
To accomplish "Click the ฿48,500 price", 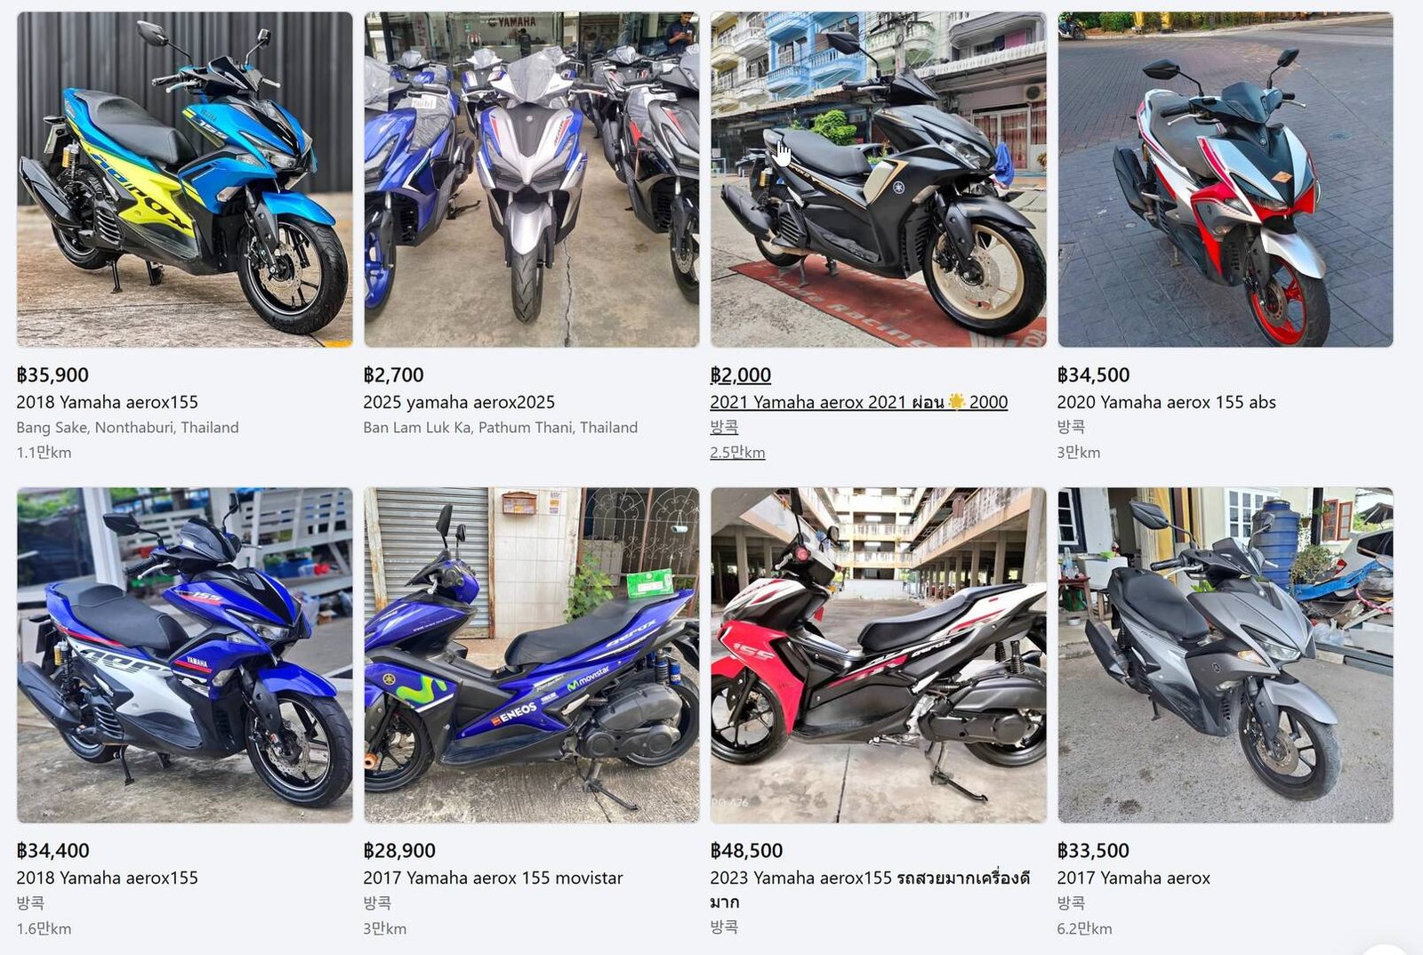I will coord(746,851).
